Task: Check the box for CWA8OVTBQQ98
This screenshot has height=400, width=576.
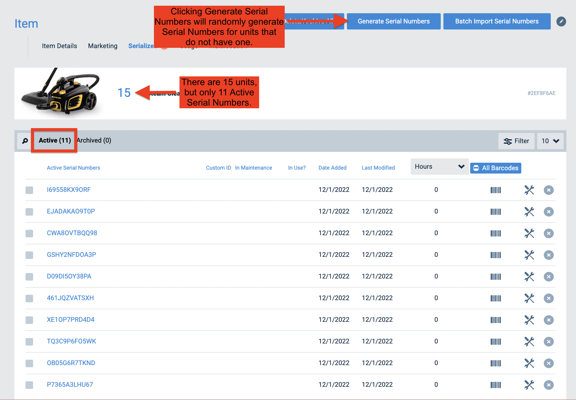Action: click(29, 233)
